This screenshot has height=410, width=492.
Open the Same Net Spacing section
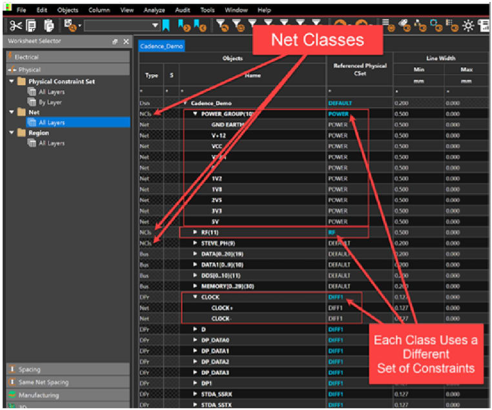(x=68, y=382)
